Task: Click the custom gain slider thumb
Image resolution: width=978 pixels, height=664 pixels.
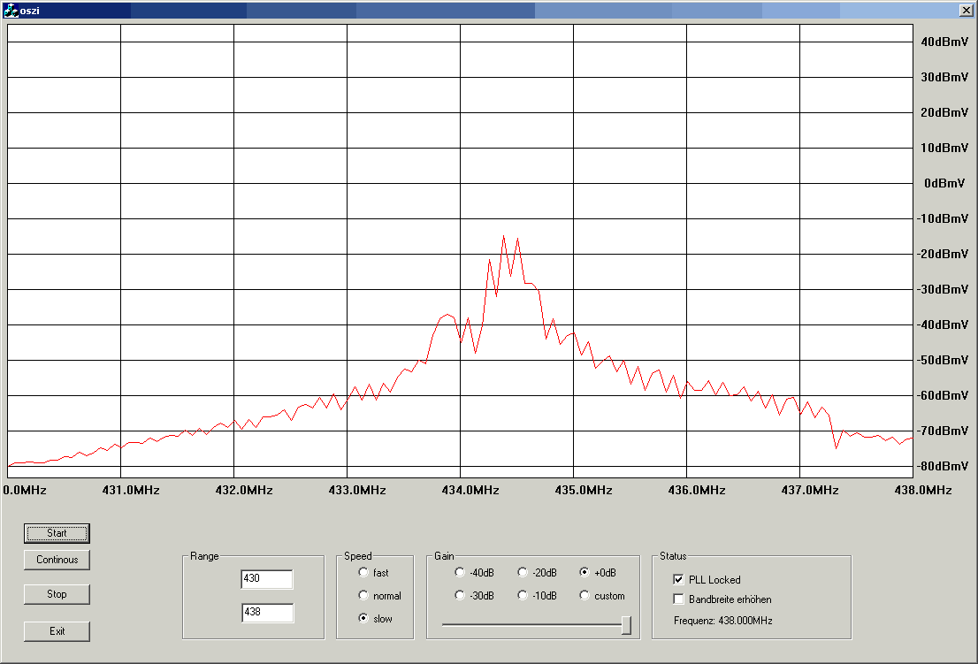Action: click(x=627, y=625)
